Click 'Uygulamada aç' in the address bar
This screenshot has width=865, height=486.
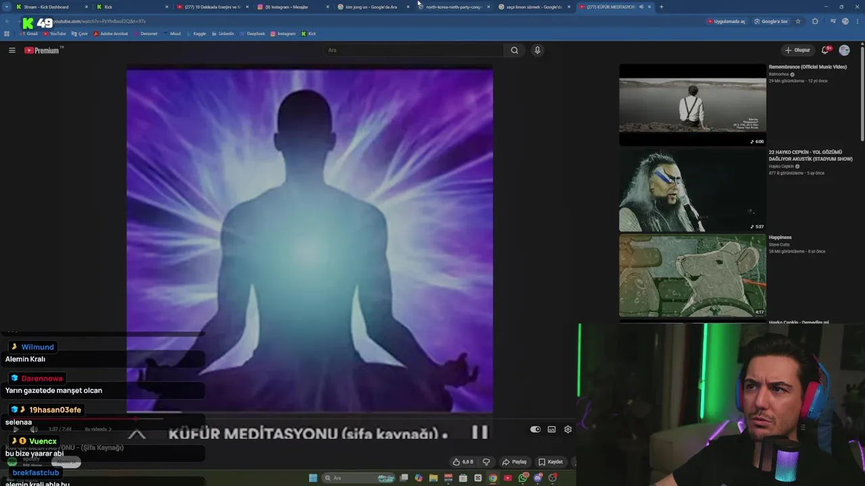(x=726, y=21)
